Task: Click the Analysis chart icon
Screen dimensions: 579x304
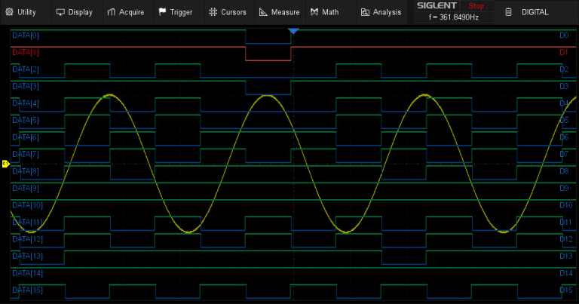Action: coord(365,12)
